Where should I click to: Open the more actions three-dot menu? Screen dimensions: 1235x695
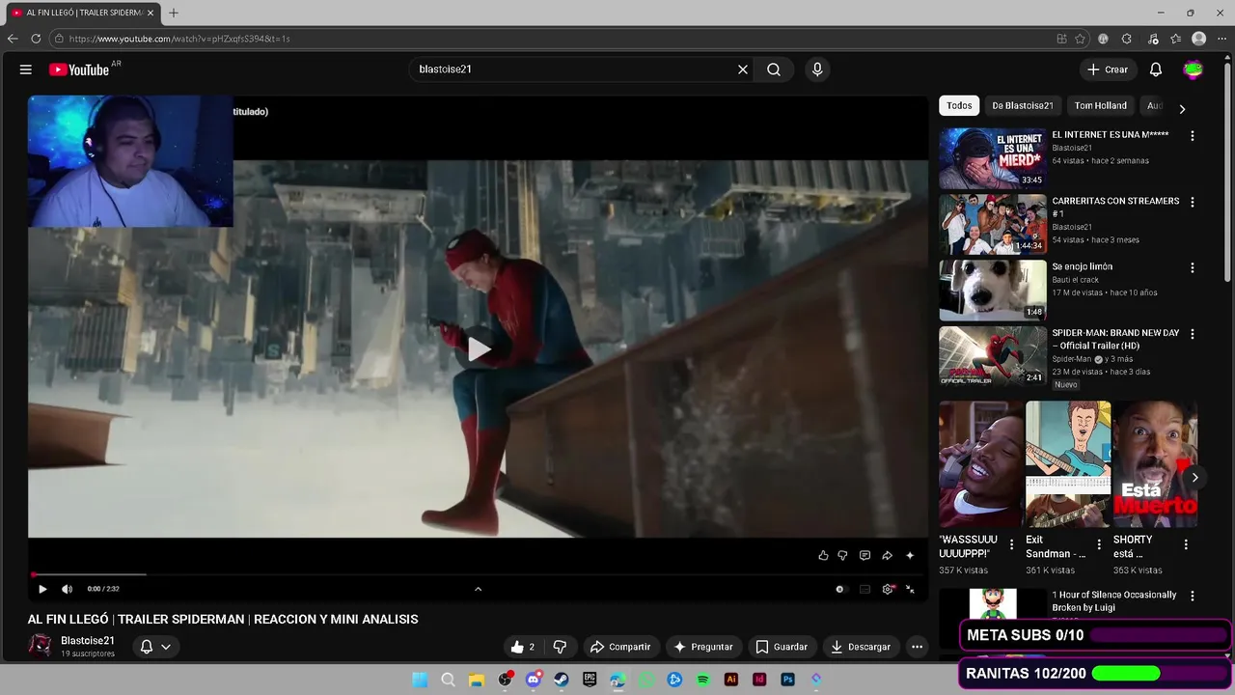918,647
